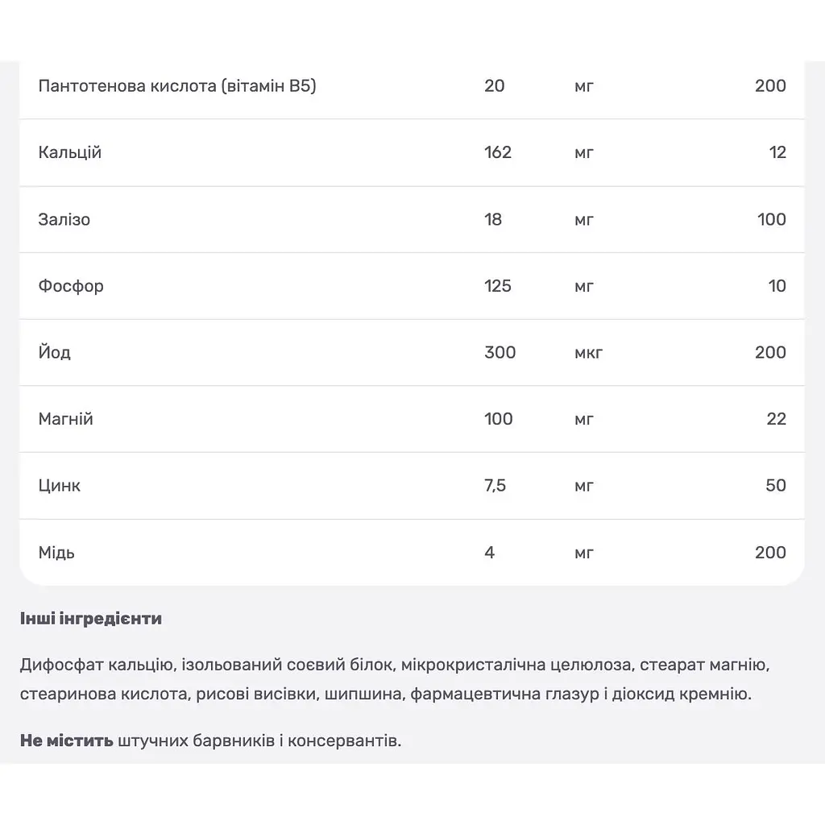
Task: Select the Кальцій ingredient name
Action: tap(70, 152)
